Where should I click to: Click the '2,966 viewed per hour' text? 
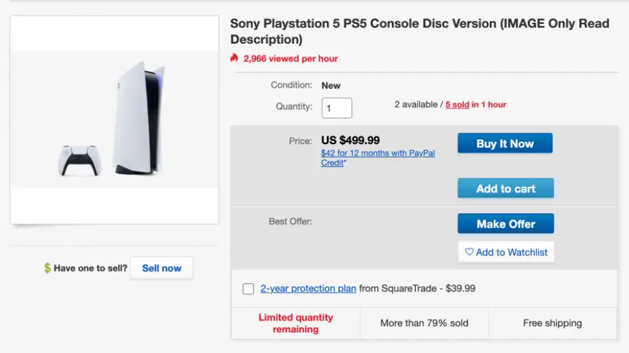click(290, 58)
